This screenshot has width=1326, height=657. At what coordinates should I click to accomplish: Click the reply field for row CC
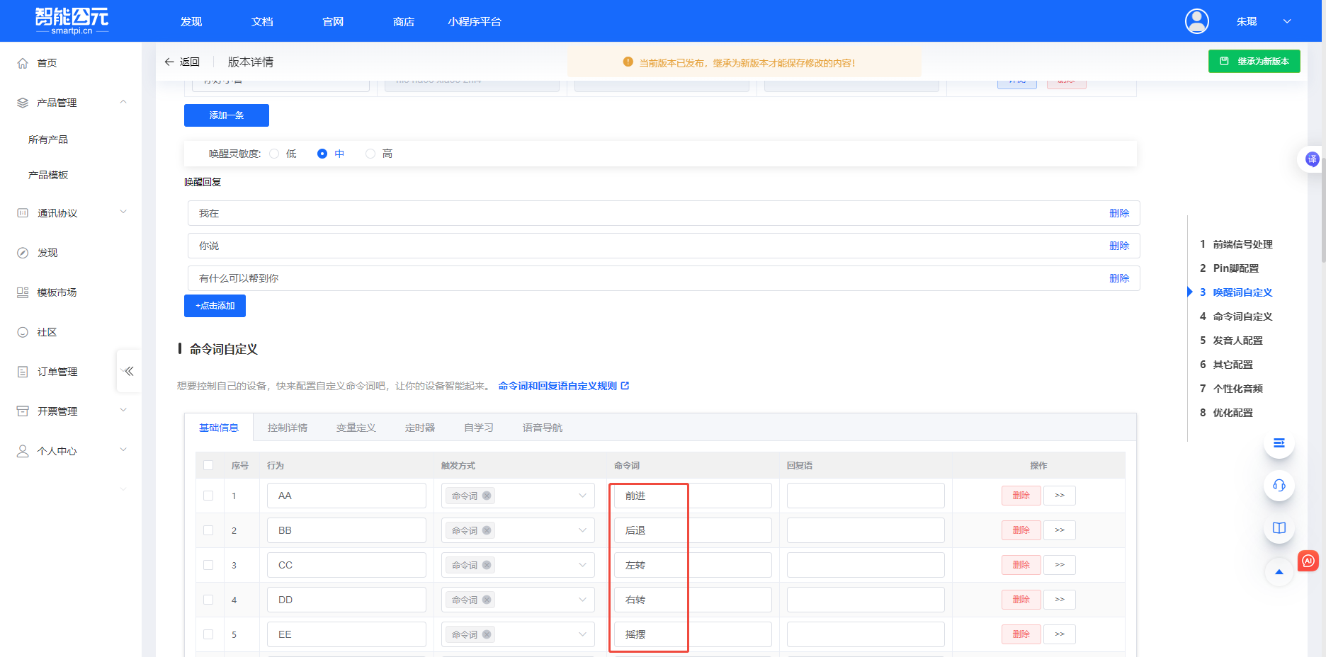(865, 565)
